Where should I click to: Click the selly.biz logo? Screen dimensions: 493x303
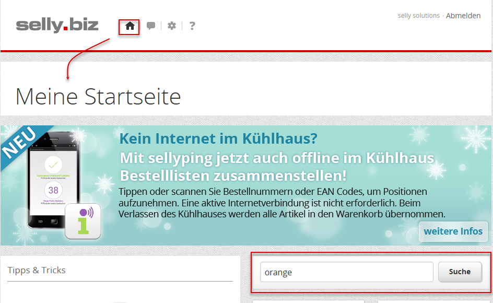tap(57, 25)
